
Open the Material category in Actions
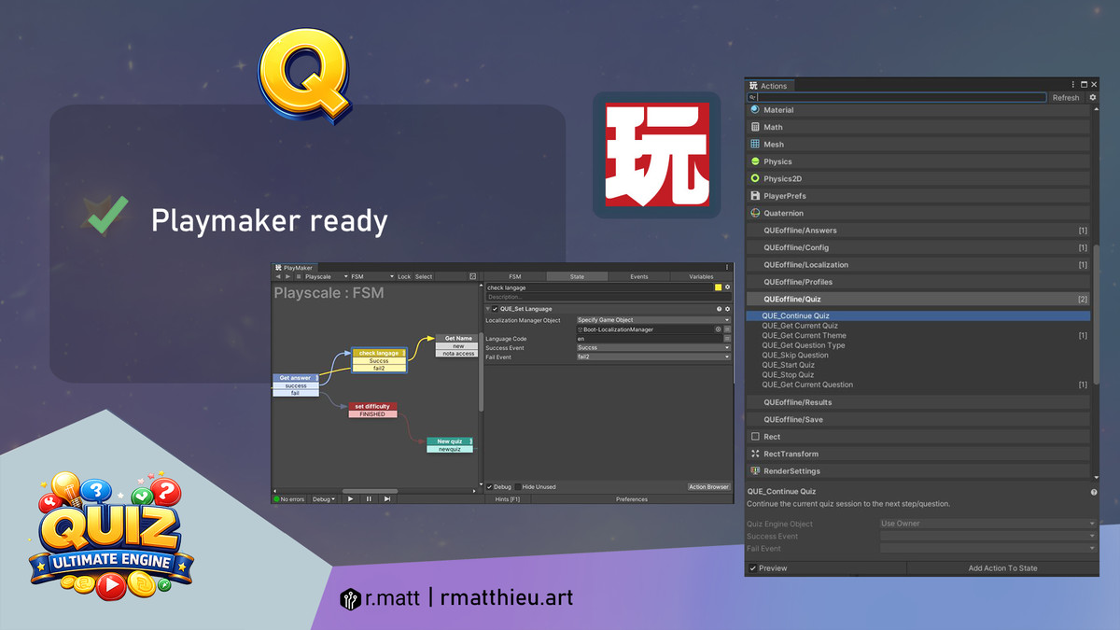pos(919,110)
